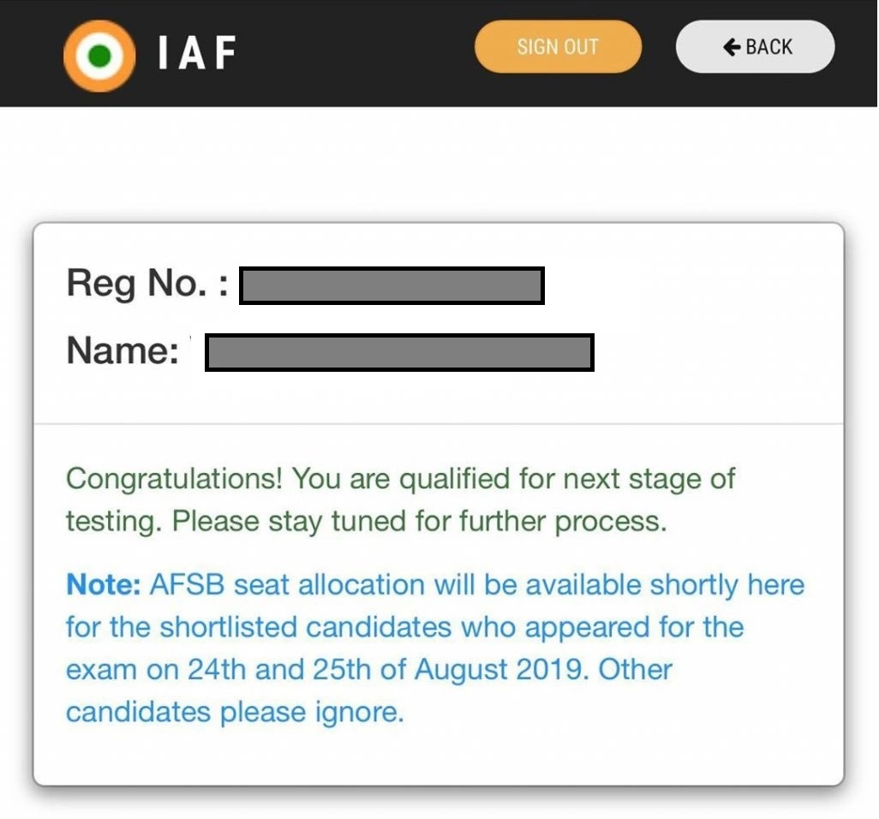The width and height of the screenshot is (879, 819).
Task: Click the green center of the roundel
Action: 99,56
